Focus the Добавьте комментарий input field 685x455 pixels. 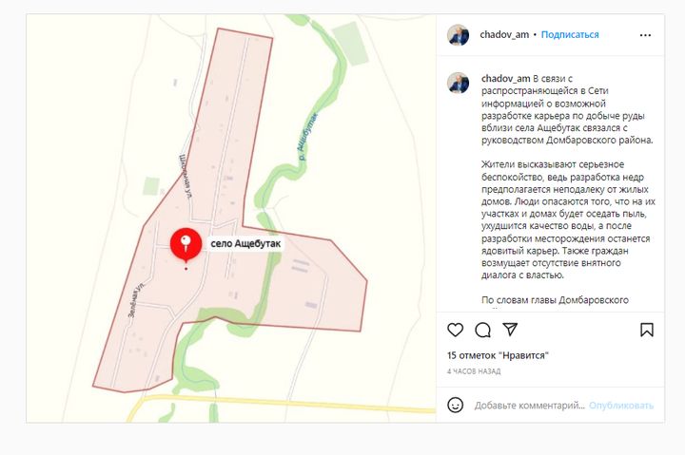click(530, 406)
